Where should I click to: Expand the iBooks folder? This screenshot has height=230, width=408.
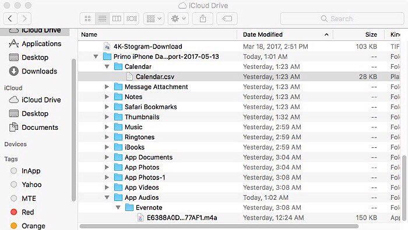[107, 147]
